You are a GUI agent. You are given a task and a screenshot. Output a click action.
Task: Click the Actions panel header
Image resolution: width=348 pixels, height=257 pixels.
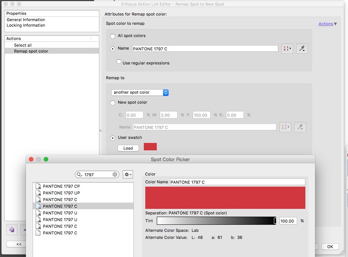click(52, 39)
